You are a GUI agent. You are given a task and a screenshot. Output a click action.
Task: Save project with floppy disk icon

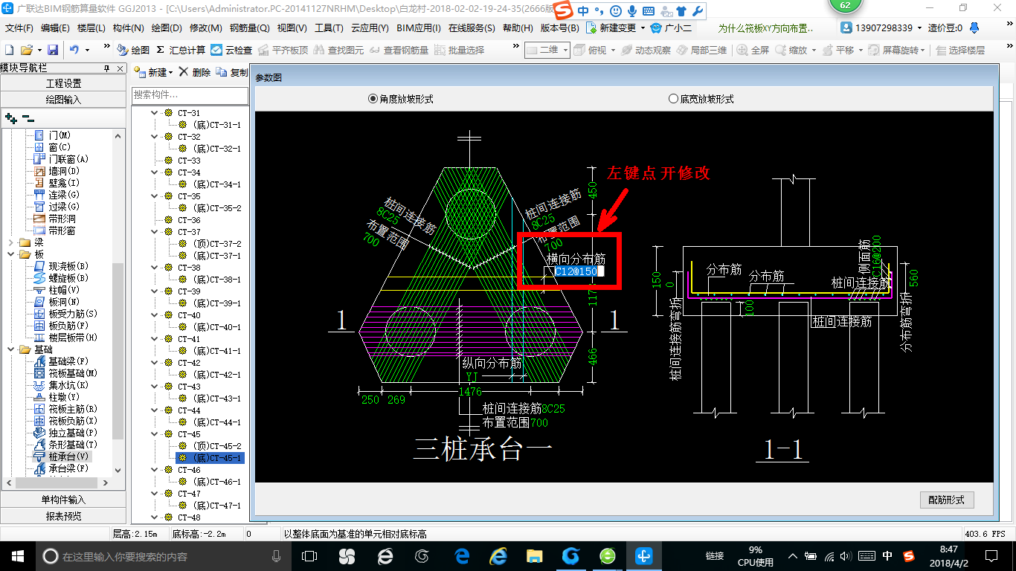(x=53, y=51)
